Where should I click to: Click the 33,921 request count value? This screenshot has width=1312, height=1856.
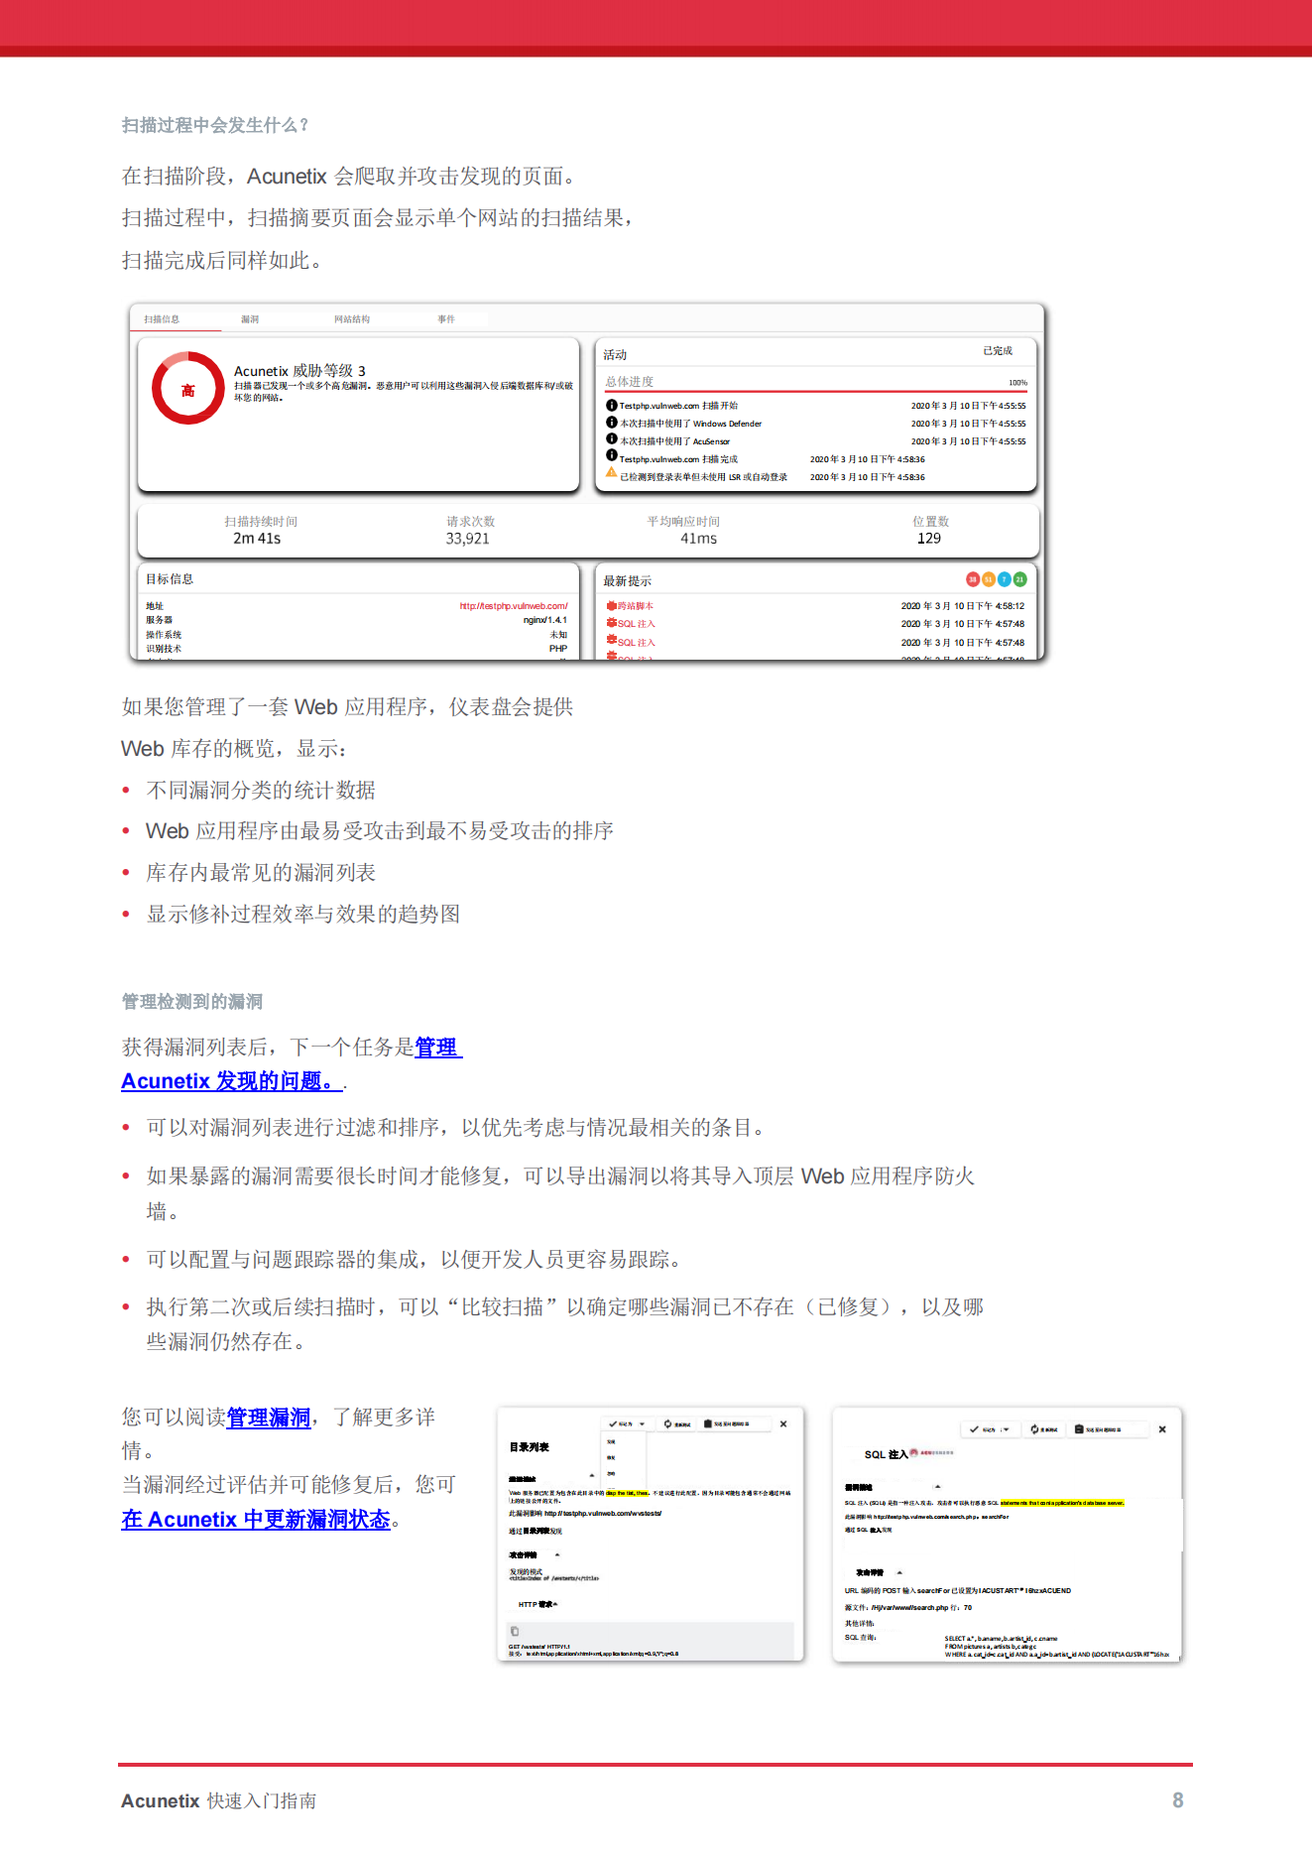click(468, 539)
